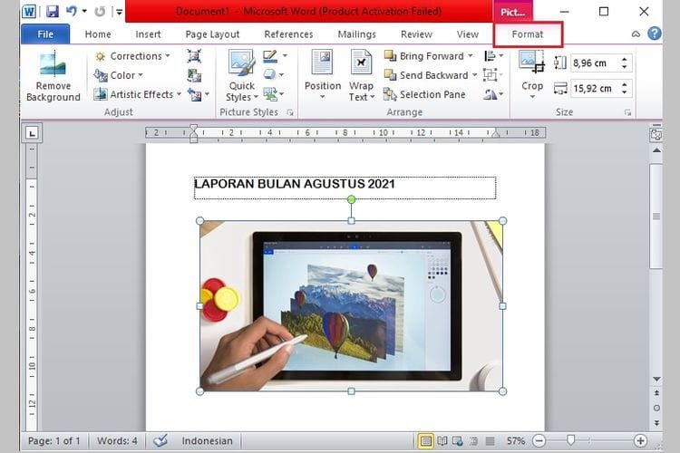Image resolution: width=680 pixels, height=453 pixels.
Task: Switch to the Review tab
Action: (x=416, y=34)
